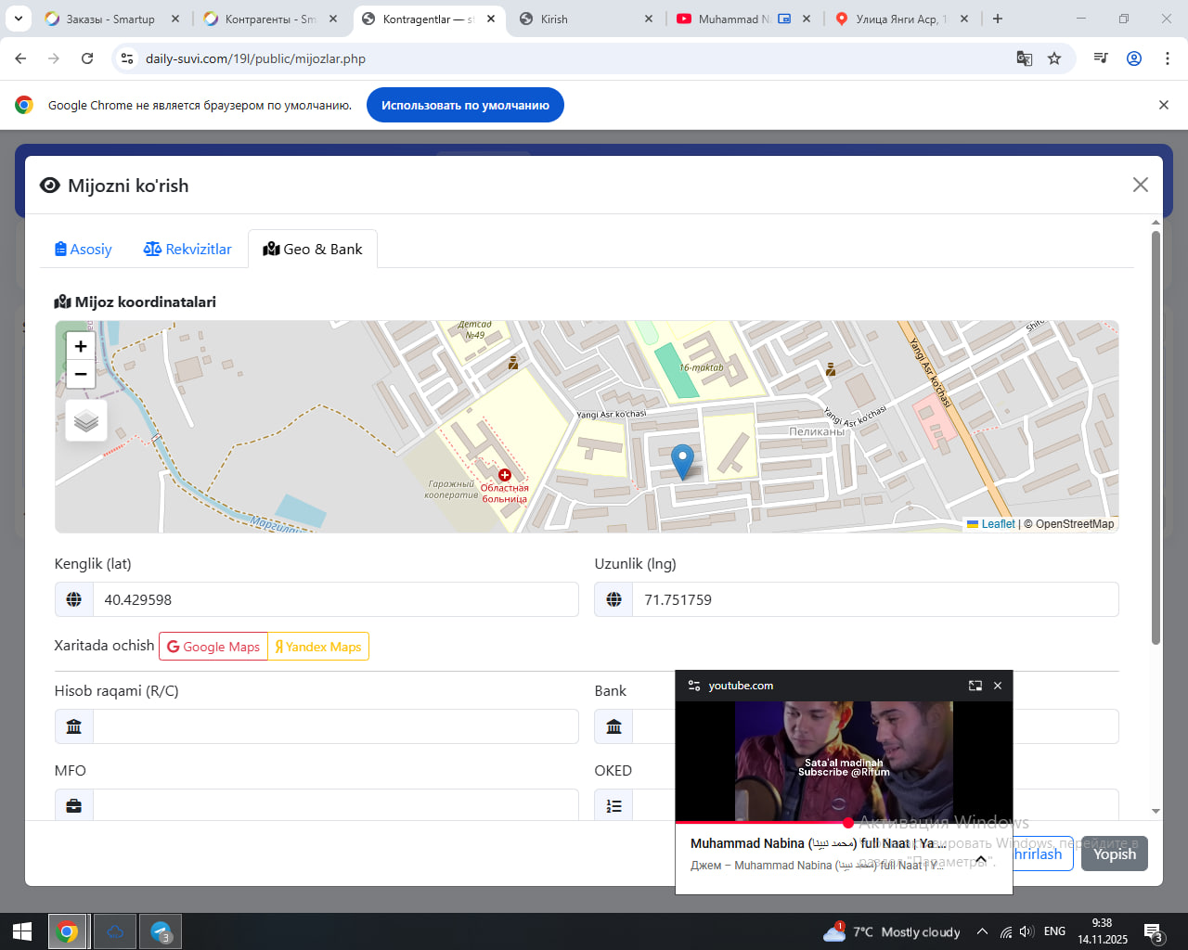1188x950 pixels.
Task: Close the Mijozni ko'rish dialog with X
Action: 1141,185
